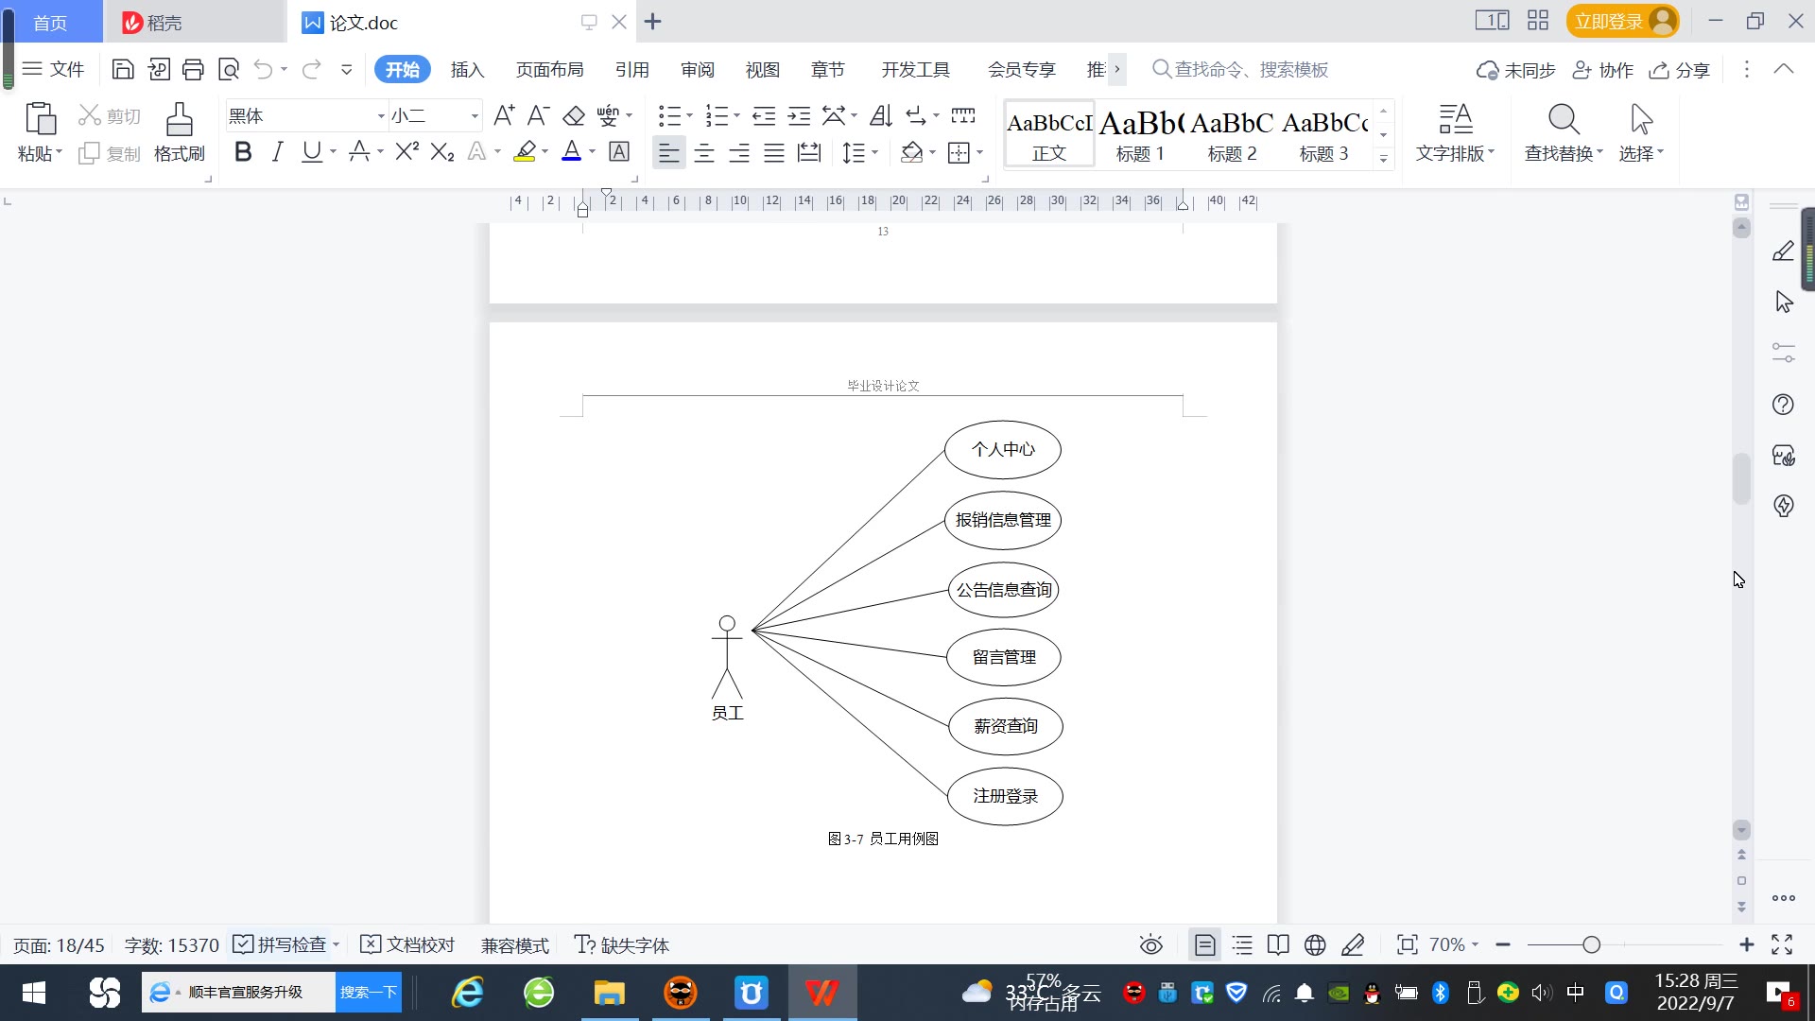1815x1021 pixels.
Task: Click the Decrease font size icon
Action: [538, 115]
